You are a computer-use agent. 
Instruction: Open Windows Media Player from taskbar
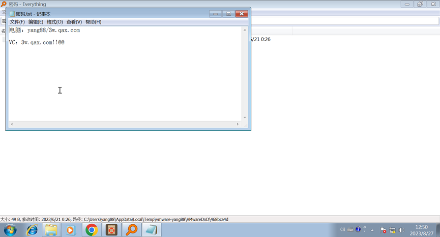(x=71, y=230)
